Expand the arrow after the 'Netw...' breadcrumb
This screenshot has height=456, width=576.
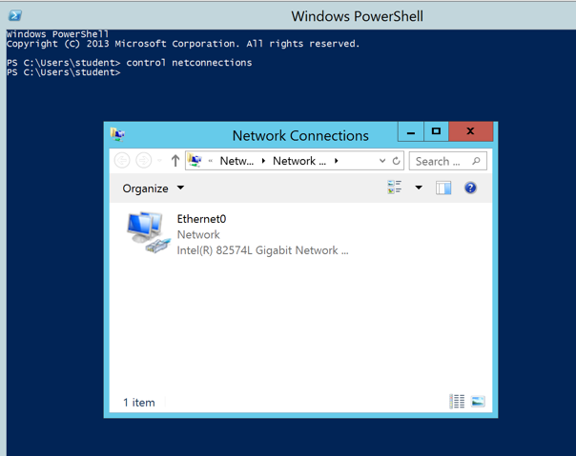pyautogui.click(x=263, y=161)
